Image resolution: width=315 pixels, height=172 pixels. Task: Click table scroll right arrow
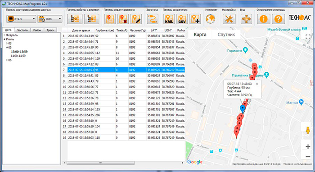point(182,163)
